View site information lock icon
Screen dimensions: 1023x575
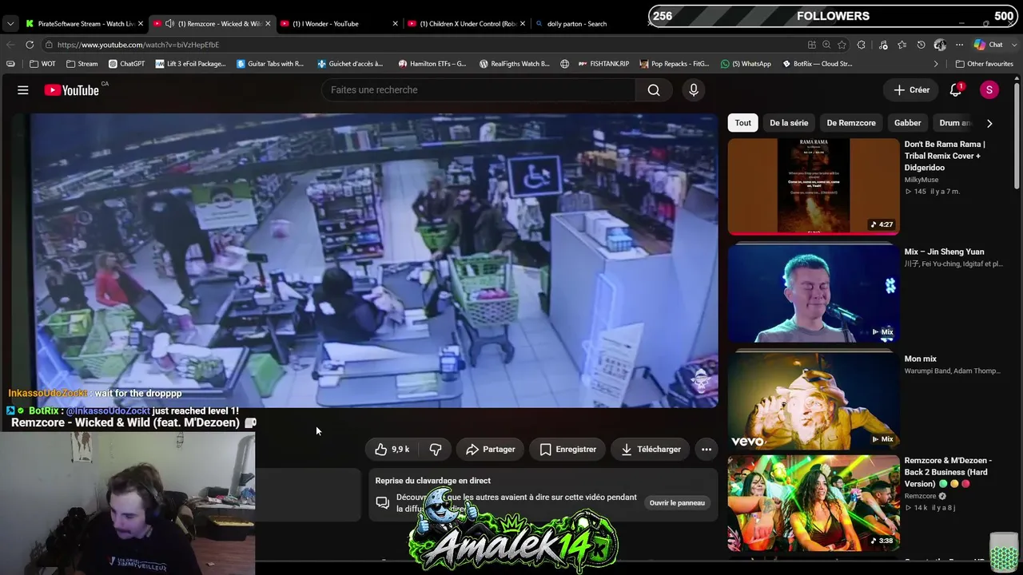(50, 45)
